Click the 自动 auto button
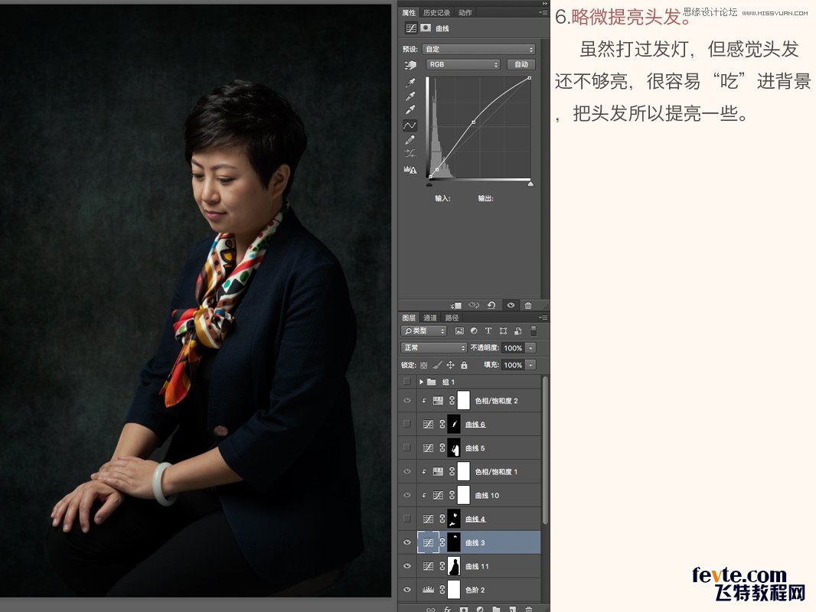Screen dimensions: 816x612 (x=521, y=64)
